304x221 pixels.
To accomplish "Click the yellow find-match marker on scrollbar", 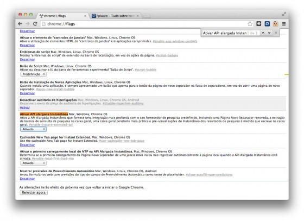I will tap(287, 74).
